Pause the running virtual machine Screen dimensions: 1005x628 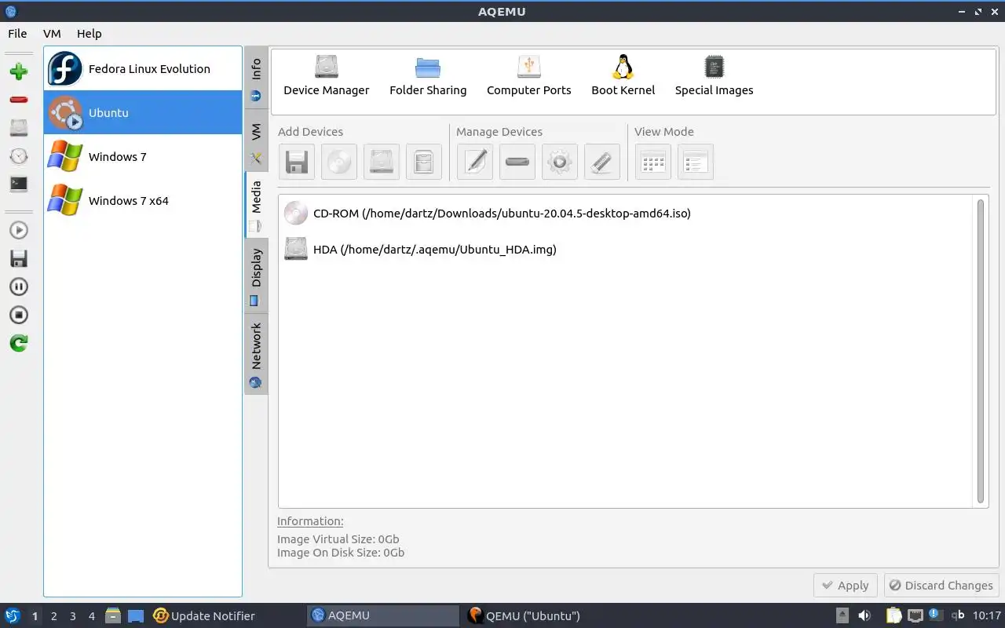tap(19, 287)
